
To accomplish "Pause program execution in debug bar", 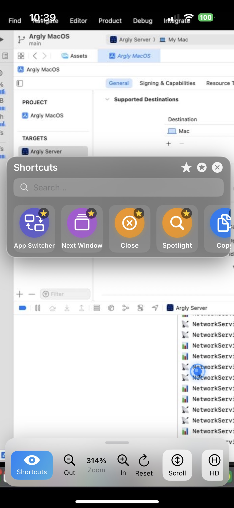I will click(x=38, y=308).
